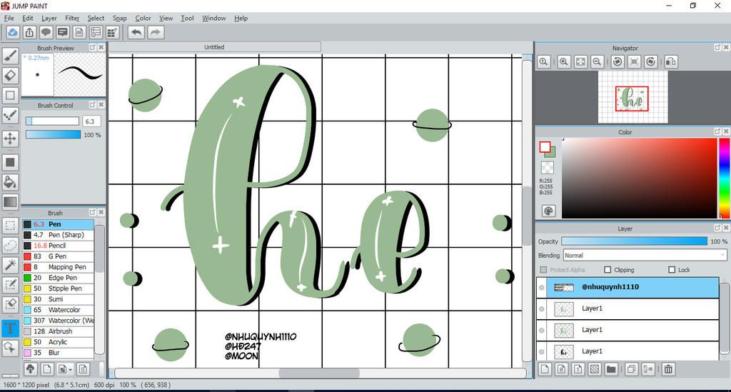Select the Fill rectangle tool
This screenshot has width=731, height=392.
tap(10, 162)
